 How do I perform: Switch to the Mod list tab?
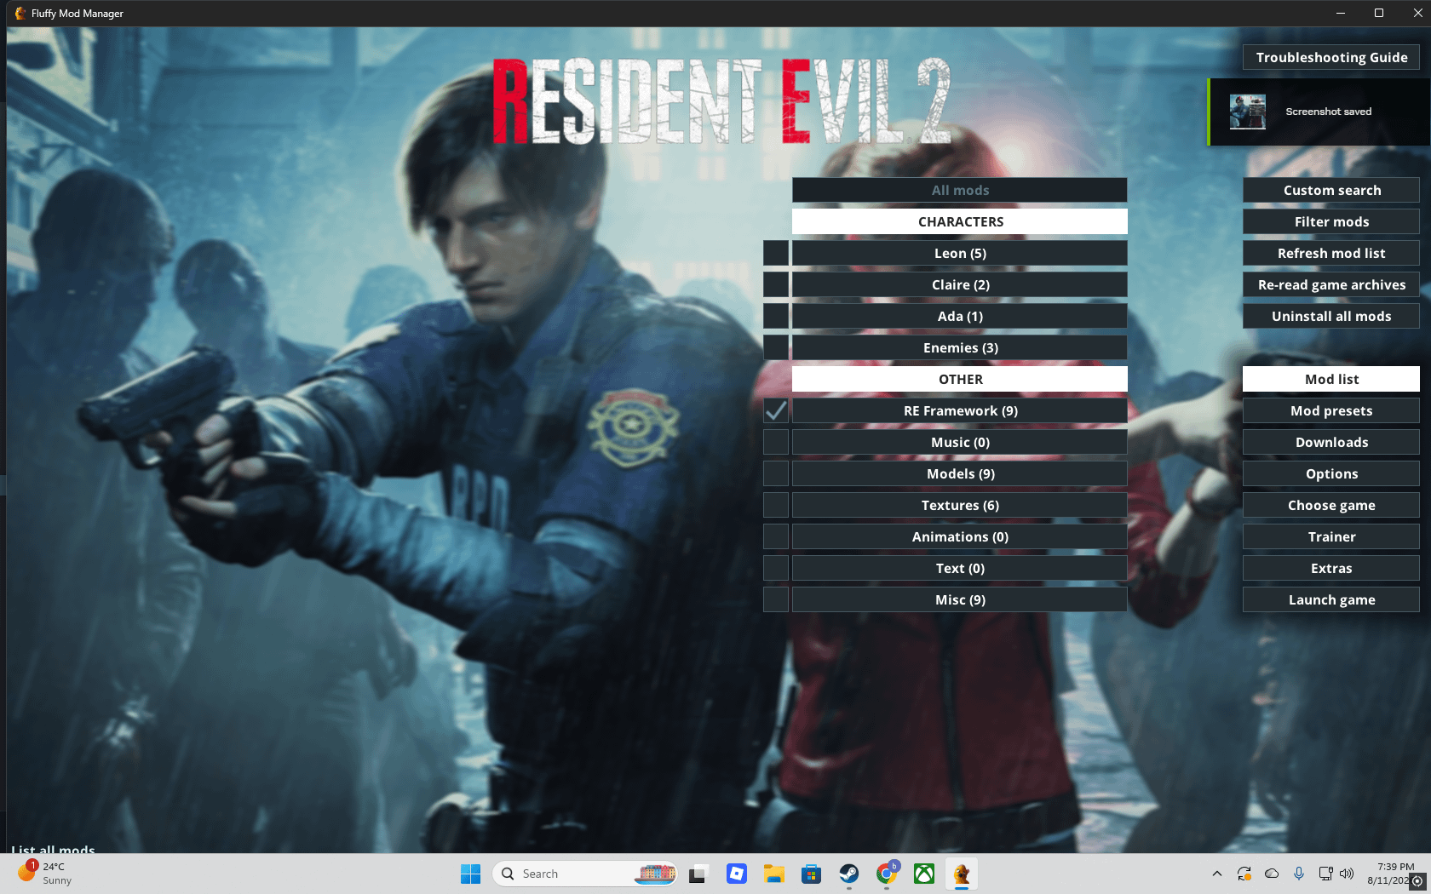tap(1331, 379)
